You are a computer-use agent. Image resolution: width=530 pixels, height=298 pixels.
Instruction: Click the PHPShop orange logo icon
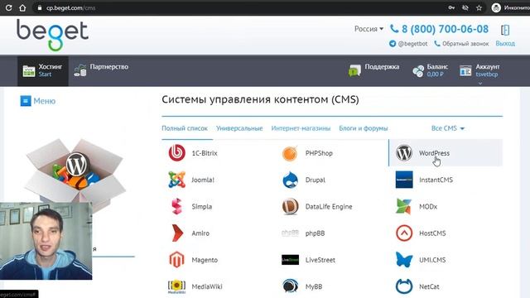click(290, 153)
